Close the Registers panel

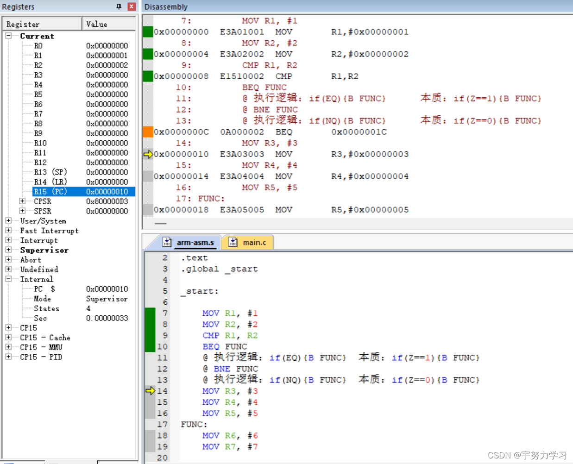tap(132, 6)
